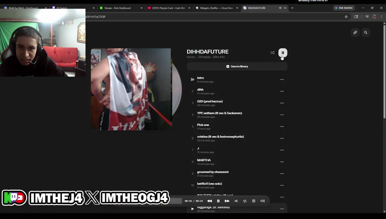386x219 pixels.
Task: Skip to previous track in player bar
Action: (209, 201)
